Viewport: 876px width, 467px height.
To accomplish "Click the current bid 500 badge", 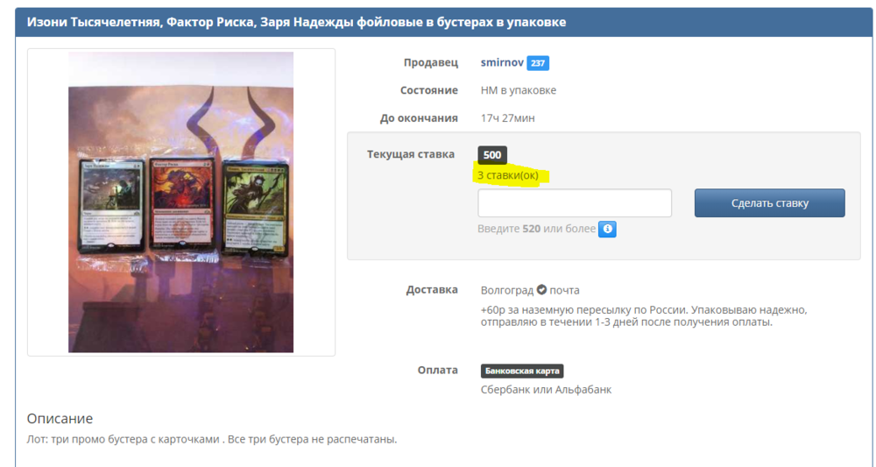I will pos(492,155).
